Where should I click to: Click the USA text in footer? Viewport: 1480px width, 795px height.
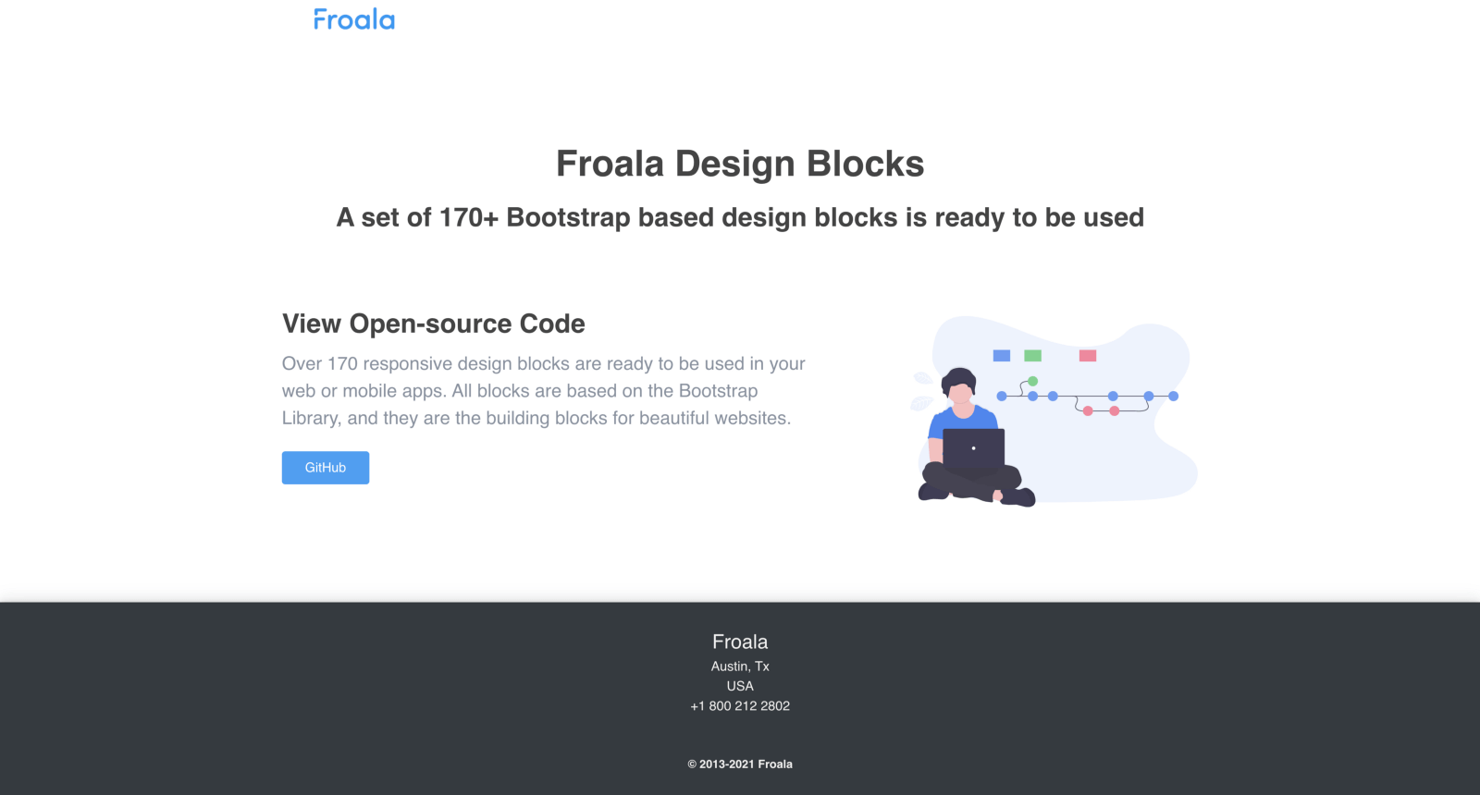click(x=740, y=686)
